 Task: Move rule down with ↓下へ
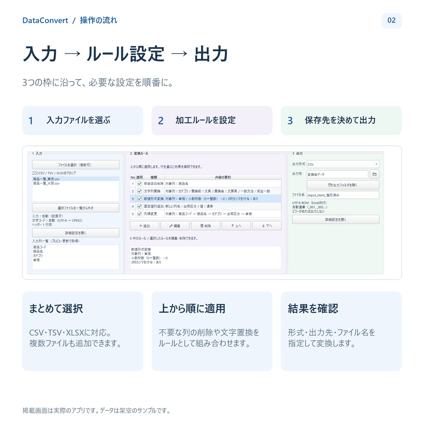tap(267, 226)
